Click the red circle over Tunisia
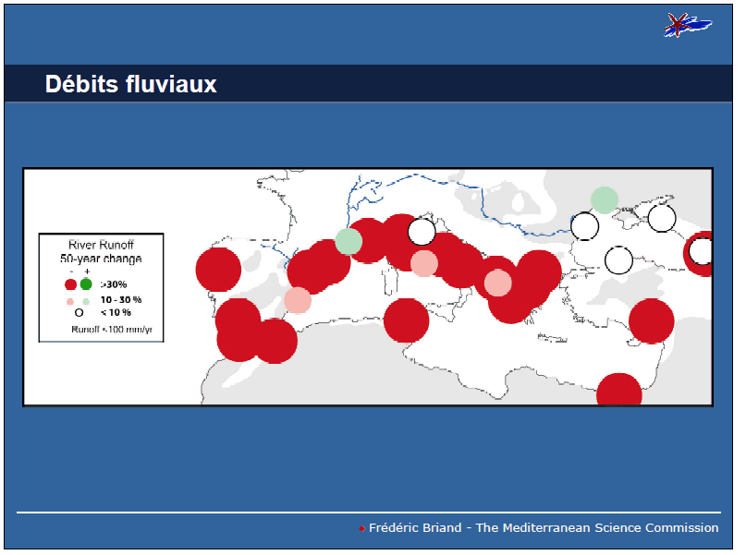Image resolution: width=746 pixels, height=555 pixels. click(x=406, y=321)
